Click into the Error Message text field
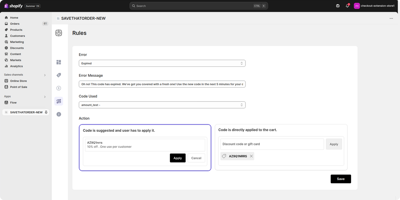The height and width of the screenshot is (200, 400). (162, 84)
